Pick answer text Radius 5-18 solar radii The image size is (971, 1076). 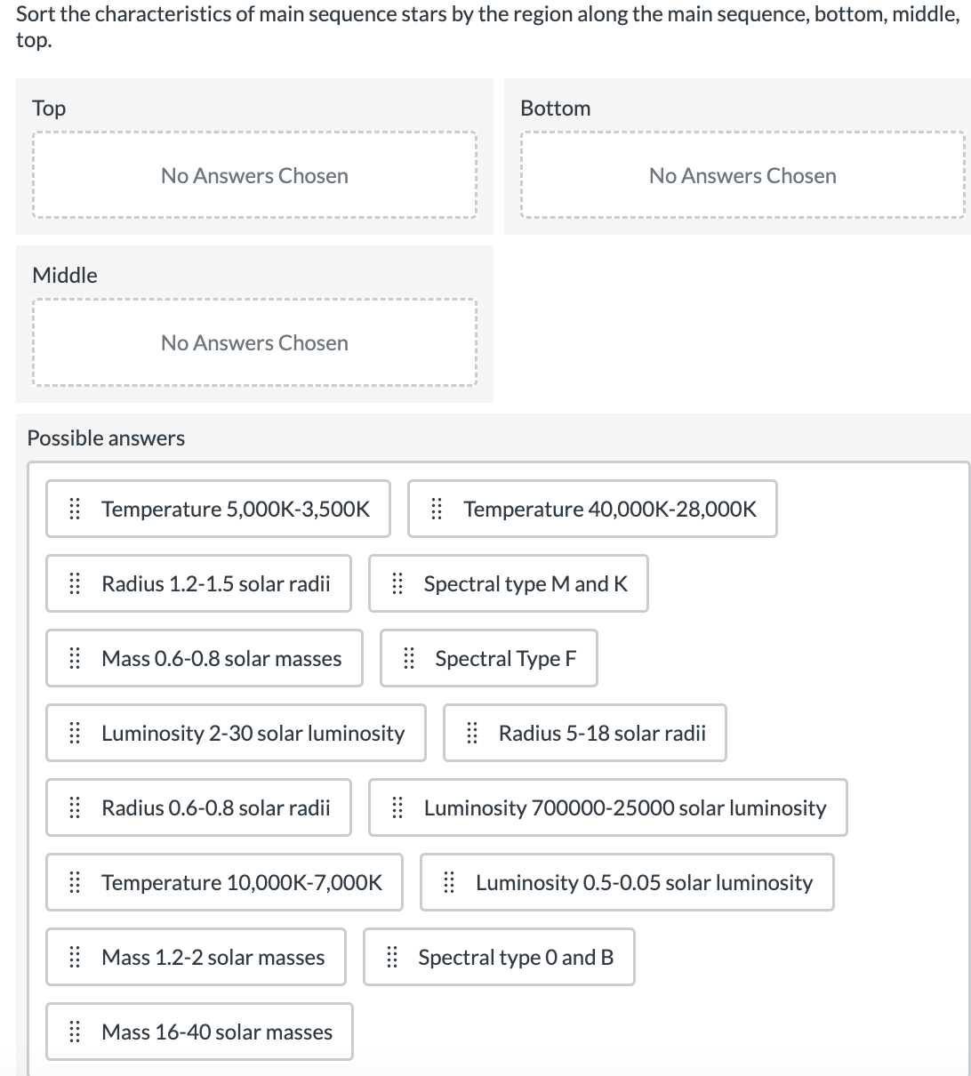[603, 733]
